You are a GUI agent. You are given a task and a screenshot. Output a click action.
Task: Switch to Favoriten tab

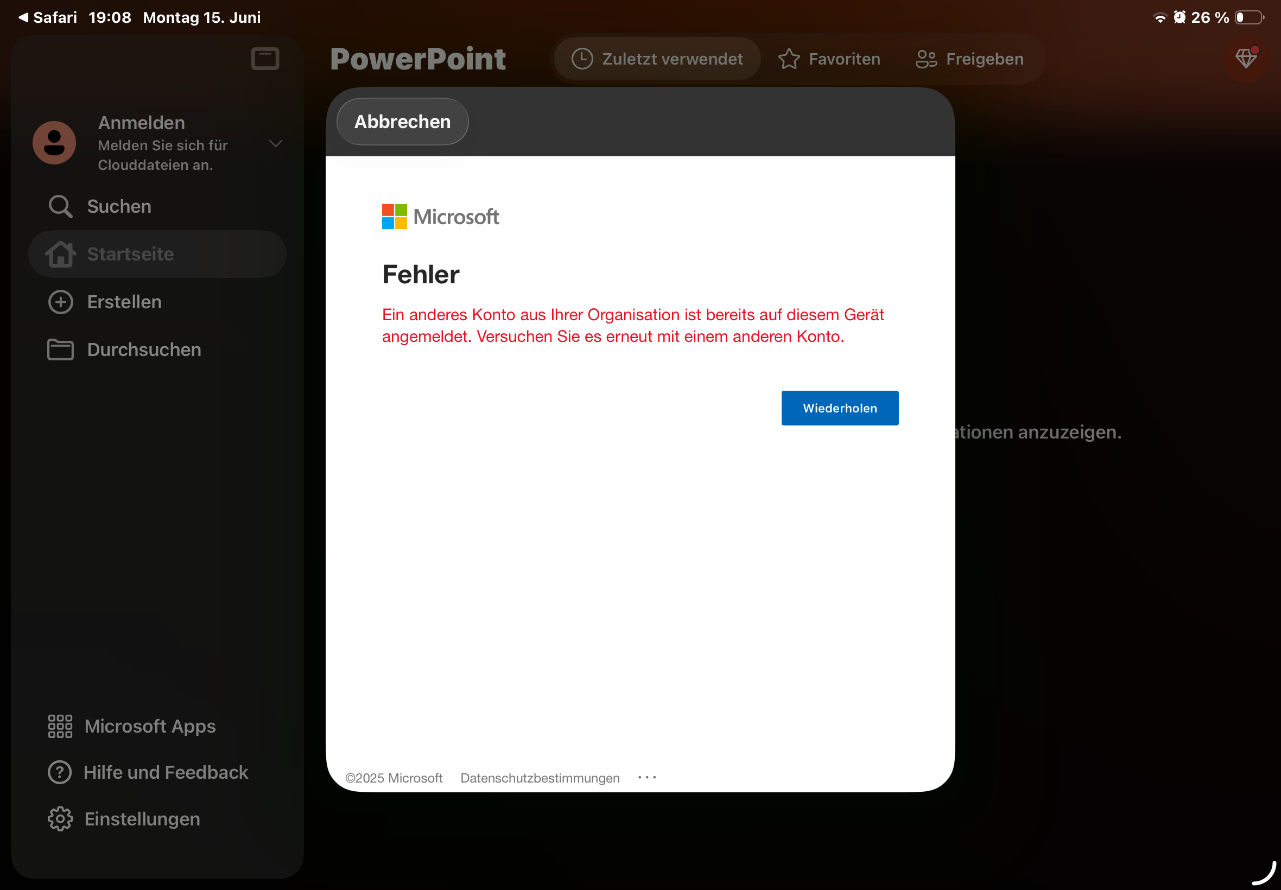pyautogui.click(x=829, y=59)
